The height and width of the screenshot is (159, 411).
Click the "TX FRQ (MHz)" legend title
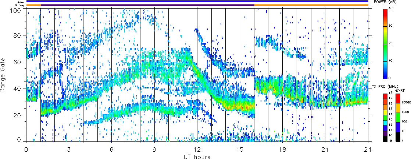click(x=385, y=86)
